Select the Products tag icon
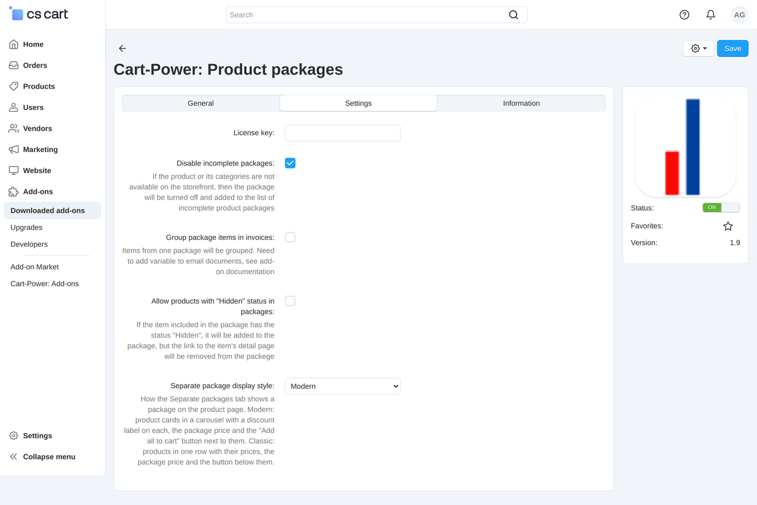This screenshot has width=757, height=505. [x=13, y=86]
